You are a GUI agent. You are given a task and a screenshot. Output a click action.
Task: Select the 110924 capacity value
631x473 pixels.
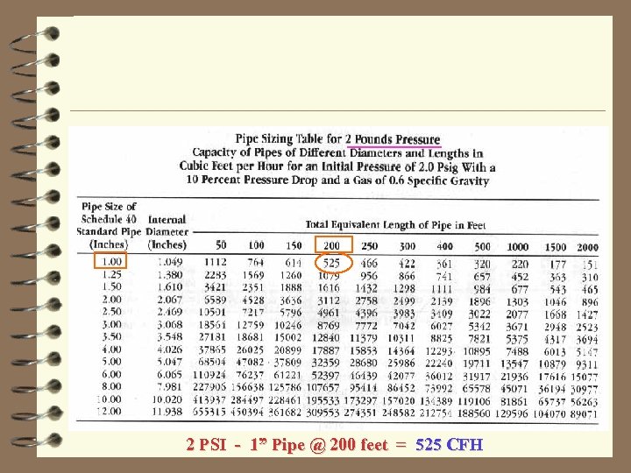point(209,375)
